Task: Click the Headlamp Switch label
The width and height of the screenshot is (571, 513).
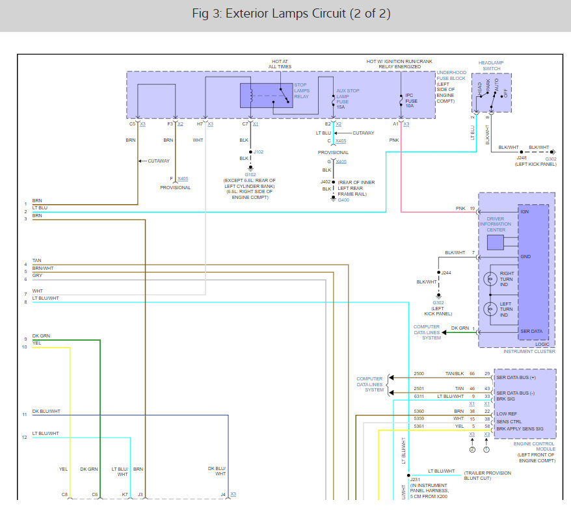Action: click(x=491, y=66)
